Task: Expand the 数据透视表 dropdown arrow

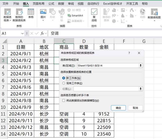Action: click(x=10, y=20)
